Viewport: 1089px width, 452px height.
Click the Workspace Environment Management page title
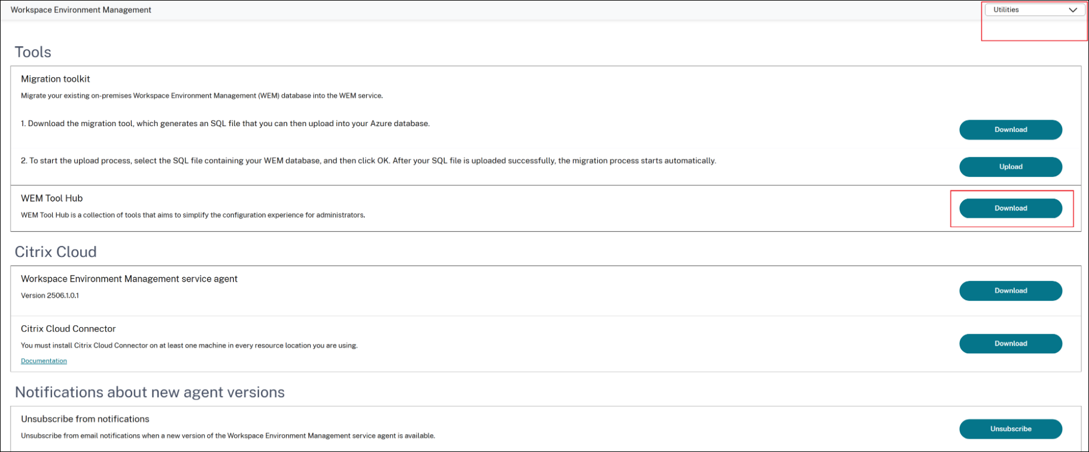click(x=81, y=10)
